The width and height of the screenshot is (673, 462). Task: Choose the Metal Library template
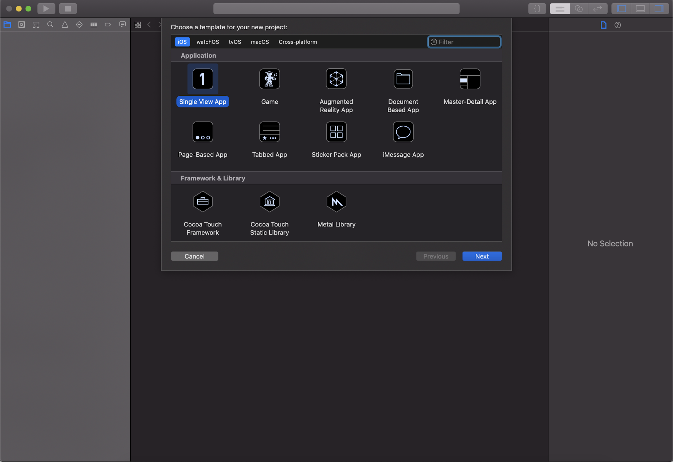(336, 202)
